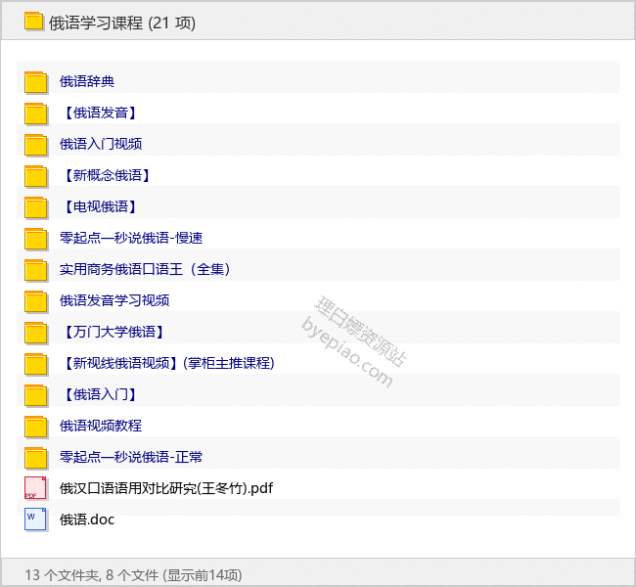Image resolution: width=636 pixels, height=587 pixels.
Task: Click the PDF icon of 俄汉口语语用对比研究
Action: click(35, 488)
